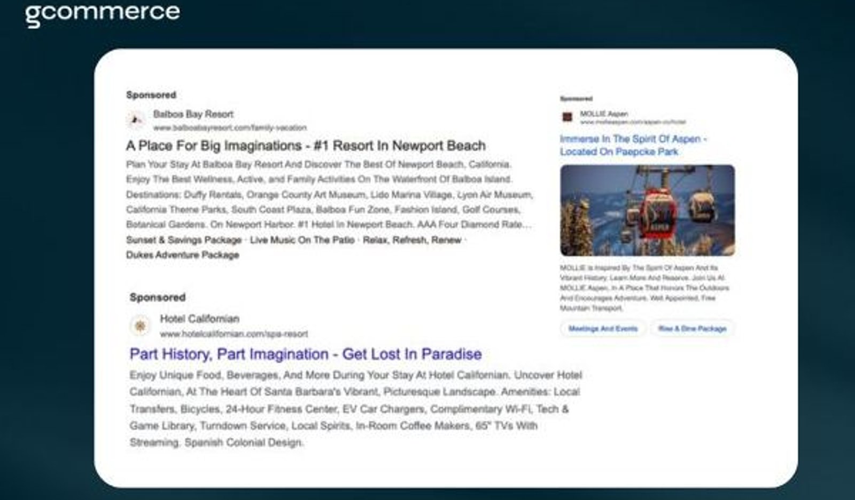The image size is (855, 500).
Task: Click the Aspen gondola ad image
Action: click(647, 210)
